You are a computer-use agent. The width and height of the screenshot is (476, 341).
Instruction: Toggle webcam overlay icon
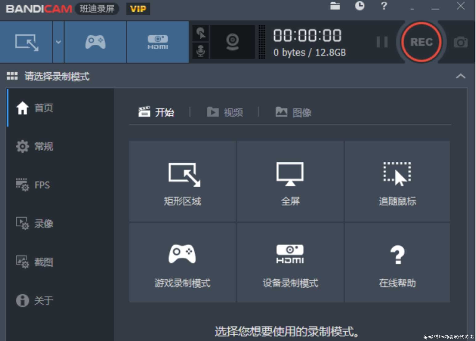pos(232,42)
